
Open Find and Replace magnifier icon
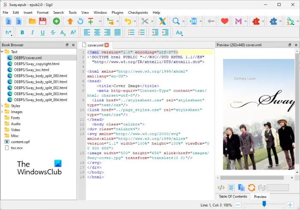click(176, 21)
